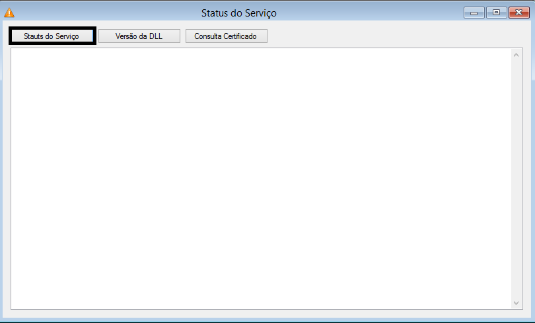Screen dimensions: 535x323
Task: Click the scrollbar down arrow in output box
Action: 517,303
